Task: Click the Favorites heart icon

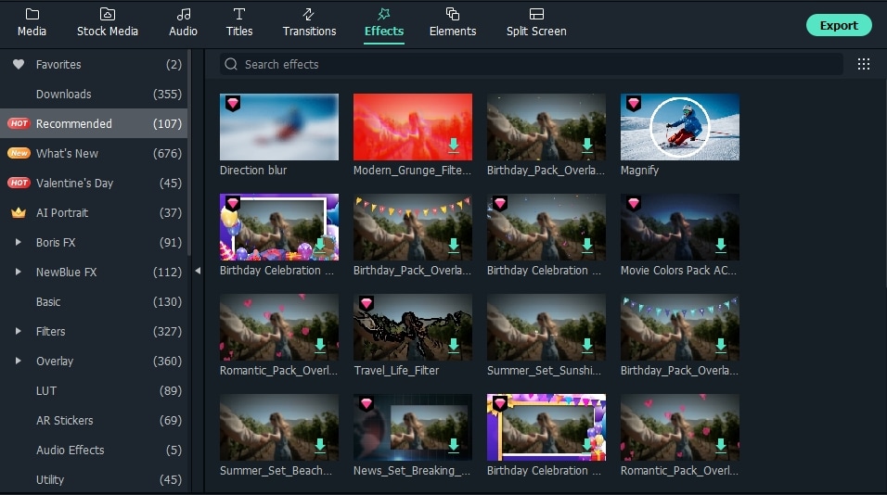Action: 19,64
